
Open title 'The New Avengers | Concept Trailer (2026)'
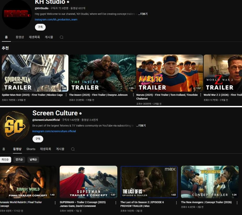coord(206,202)
